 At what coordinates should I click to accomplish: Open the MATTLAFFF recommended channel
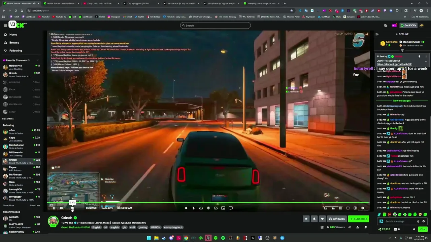pos(22,226)
